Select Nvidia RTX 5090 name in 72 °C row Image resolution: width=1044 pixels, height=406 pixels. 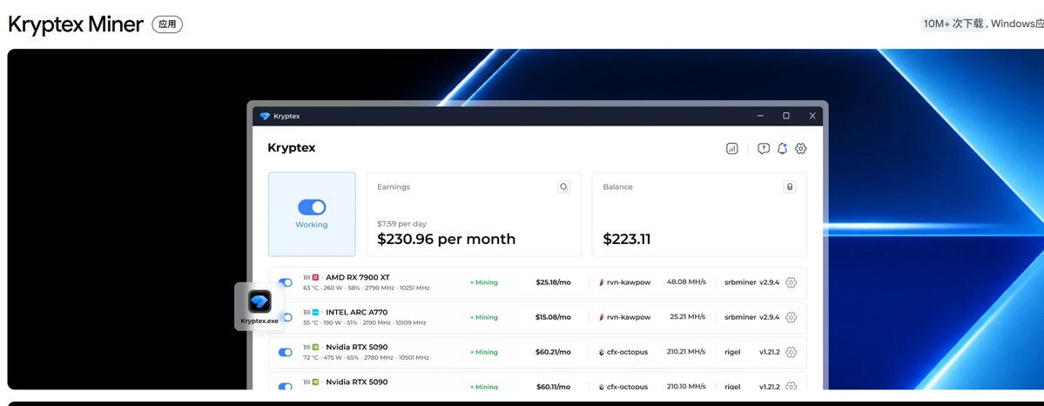tap(357, 347)
